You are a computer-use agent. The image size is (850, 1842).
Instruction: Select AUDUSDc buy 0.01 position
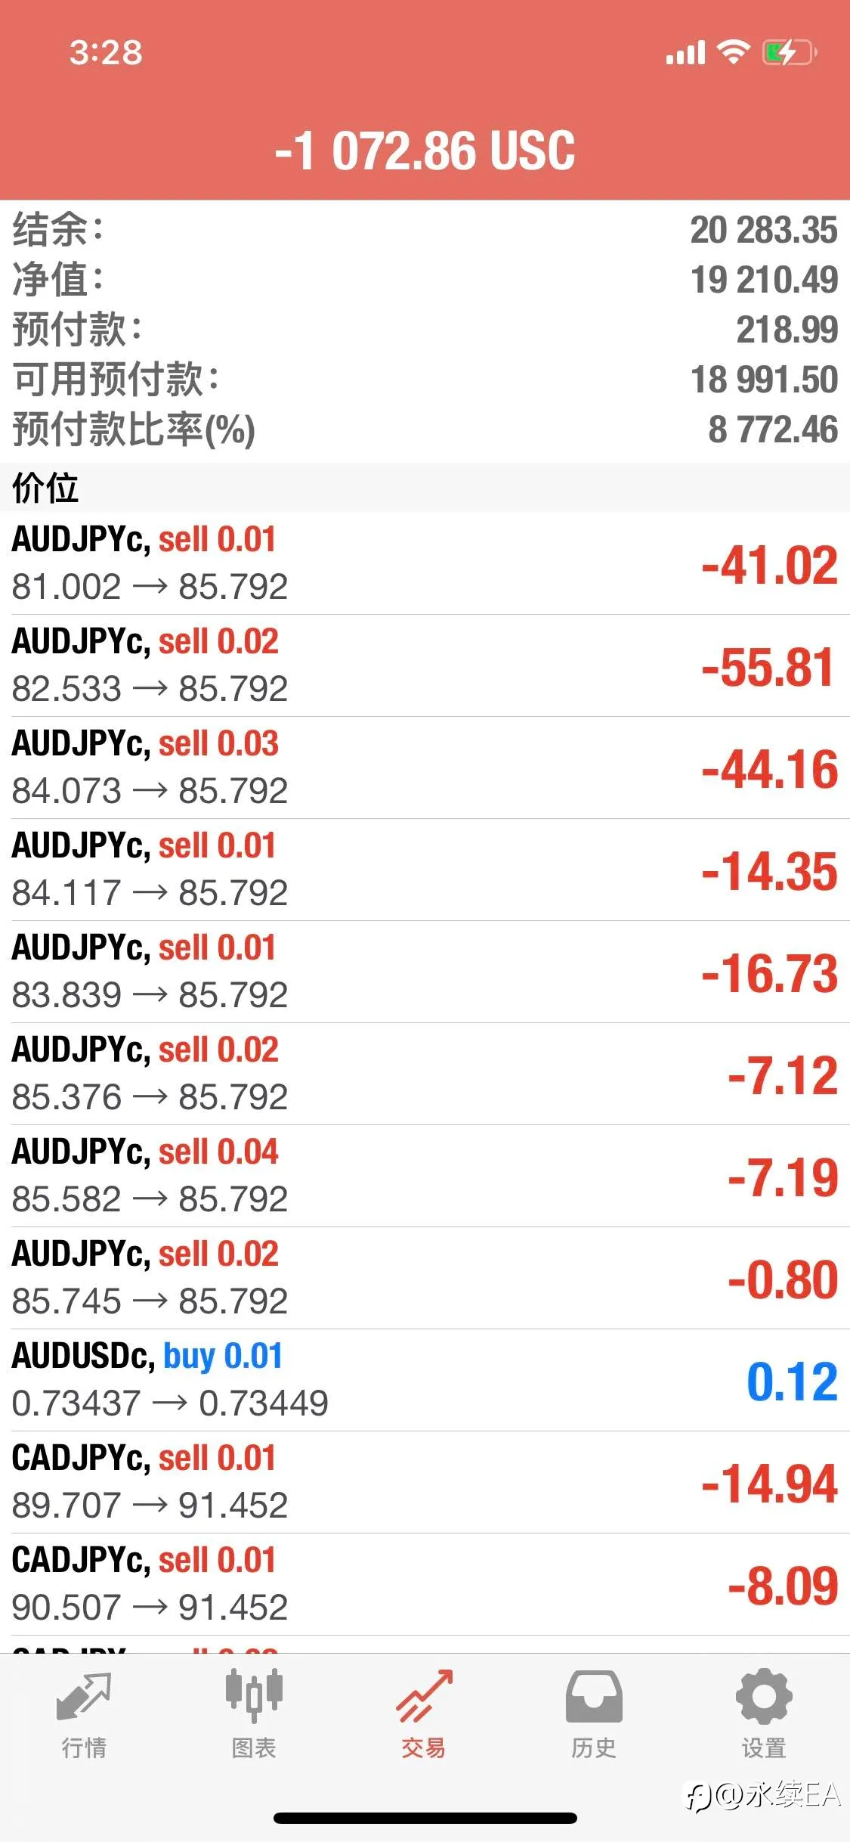[425, 1380]
